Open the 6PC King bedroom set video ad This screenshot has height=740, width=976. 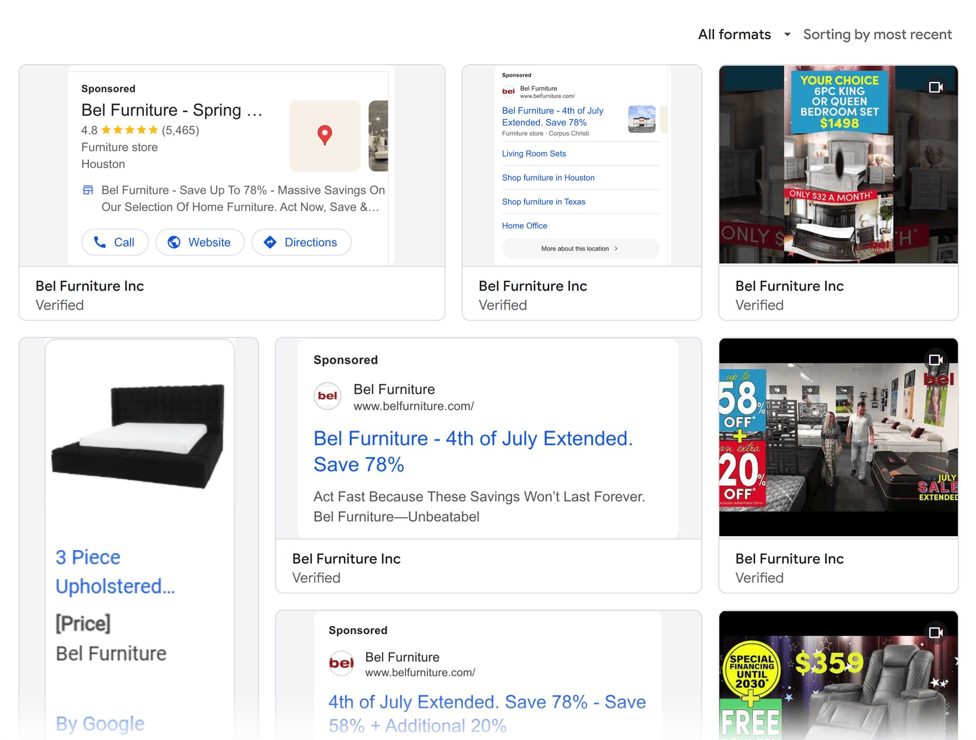(x=838, y=164)
